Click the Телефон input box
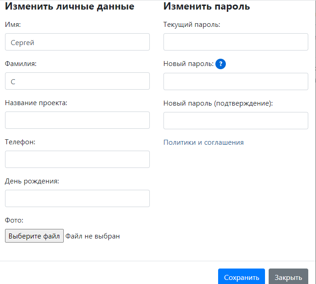The height and width of the screenshot is (284, 316). (x=77, y=159)
